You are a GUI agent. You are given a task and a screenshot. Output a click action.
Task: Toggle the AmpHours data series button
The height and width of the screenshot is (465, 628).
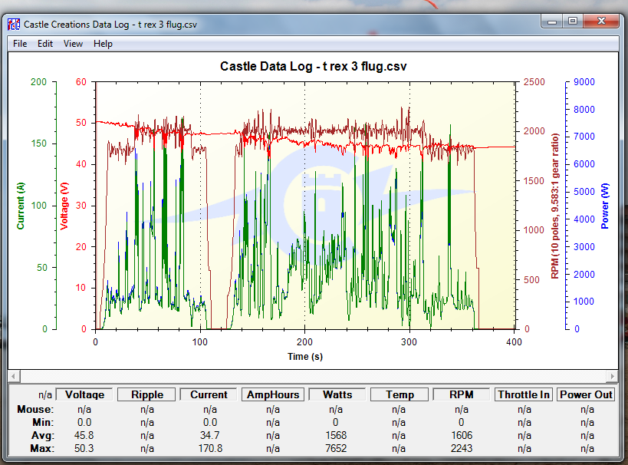click(273, 394)
